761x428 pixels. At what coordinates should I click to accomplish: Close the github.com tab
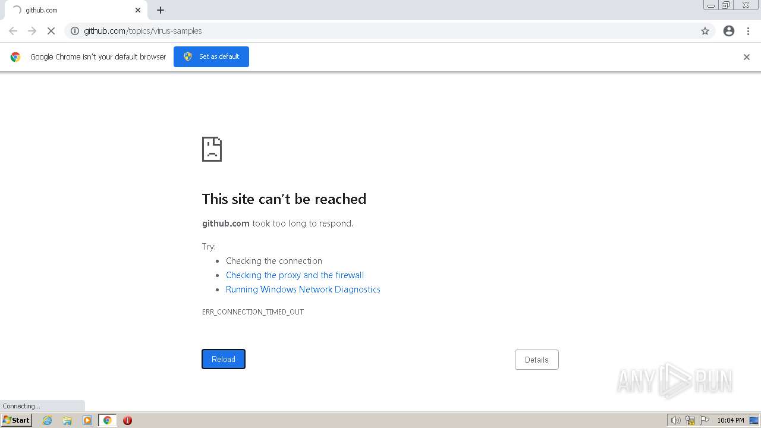[x=138, y=10]
